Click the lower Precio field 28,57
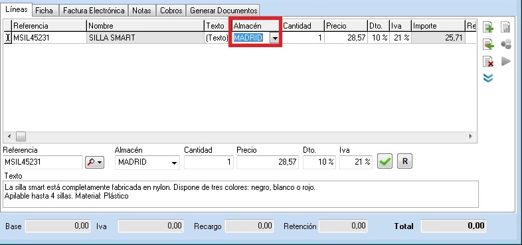This screenshot has width=522, height=245. click(x=268, y=162)
